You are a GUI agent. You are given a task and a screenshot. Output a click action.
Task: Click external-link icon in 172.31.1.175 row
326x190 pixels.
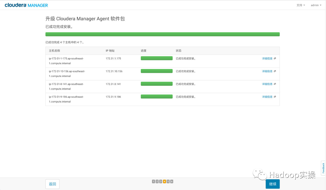(275, 58)
